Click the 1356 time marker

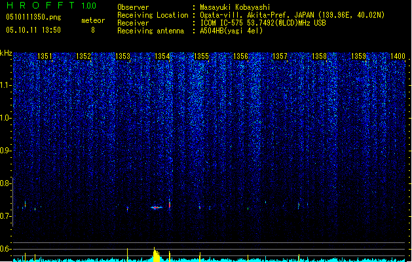pos(240,56)
